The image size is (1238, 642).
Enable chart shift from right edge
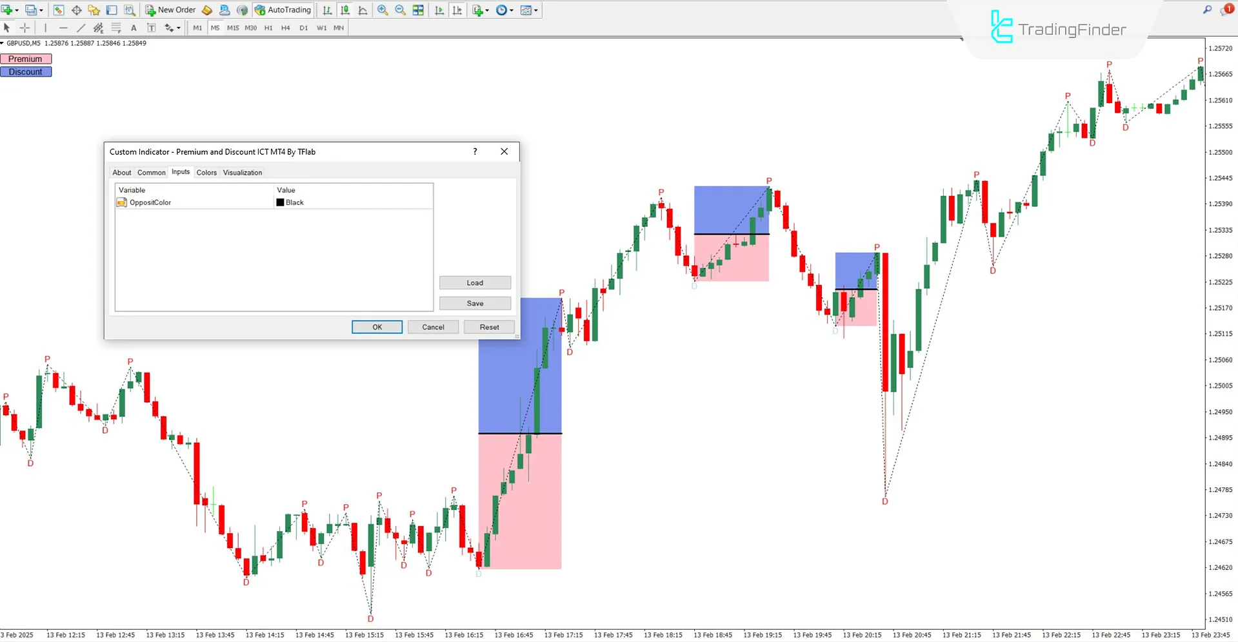click(457, 10)
